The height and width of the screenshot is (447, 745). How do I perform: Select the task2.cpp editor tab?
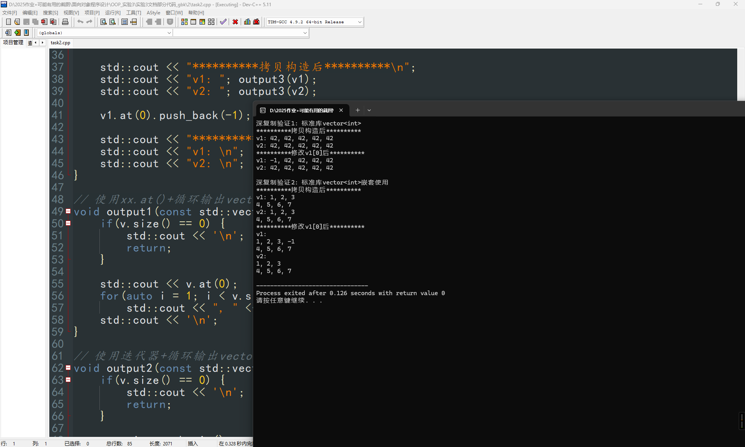[x=61, y=43]
